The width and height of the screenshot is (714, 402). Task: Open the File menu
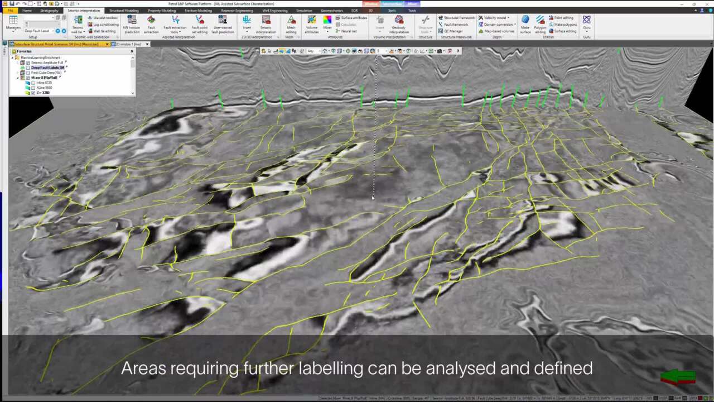(x=10, y=11)
